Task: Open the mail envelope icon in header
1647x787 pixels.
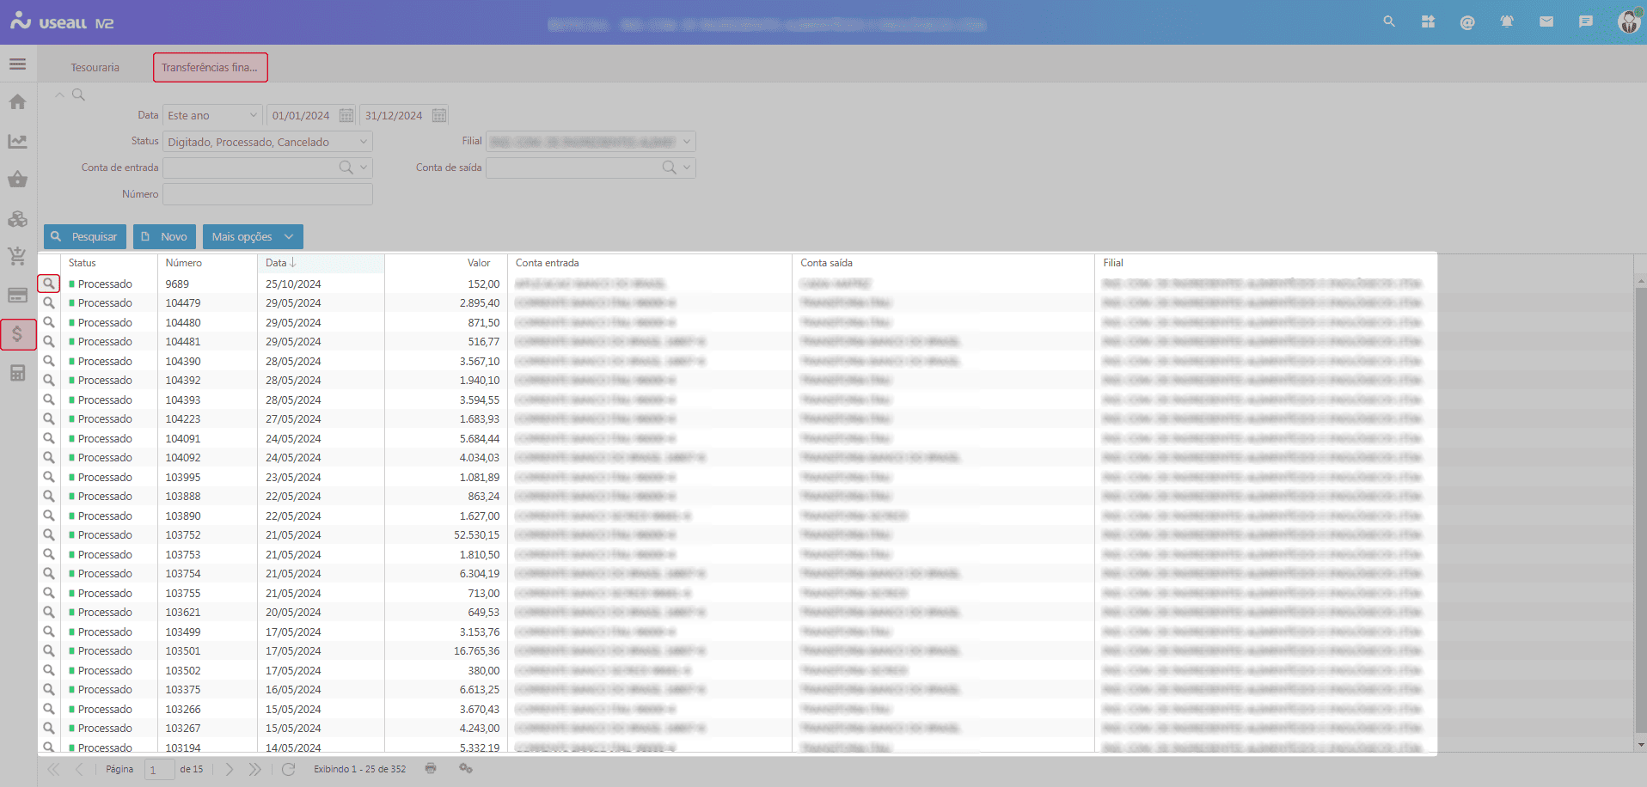Action: tap(1546, 21)
